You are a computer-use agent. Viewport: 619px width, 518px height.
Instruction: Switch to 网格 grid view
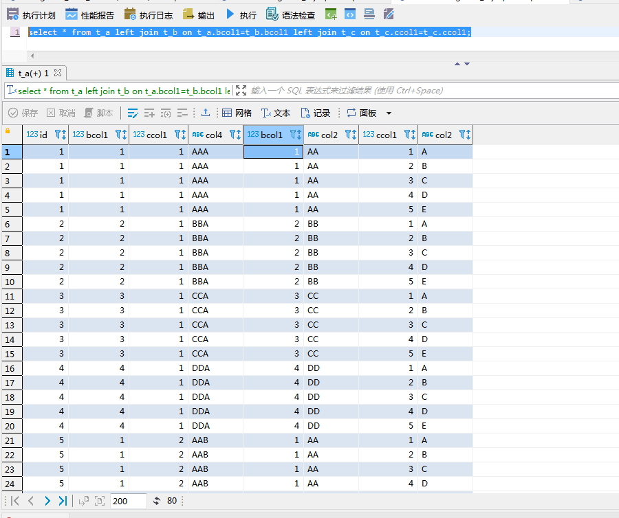pyautogui.click(x=237, y=113)
